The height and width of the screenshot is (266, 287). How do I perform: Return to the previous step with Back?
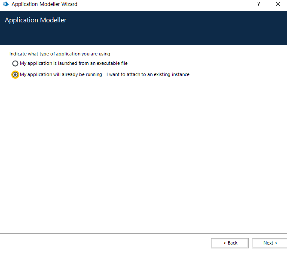pyautogui.click(x=230, y=243)
